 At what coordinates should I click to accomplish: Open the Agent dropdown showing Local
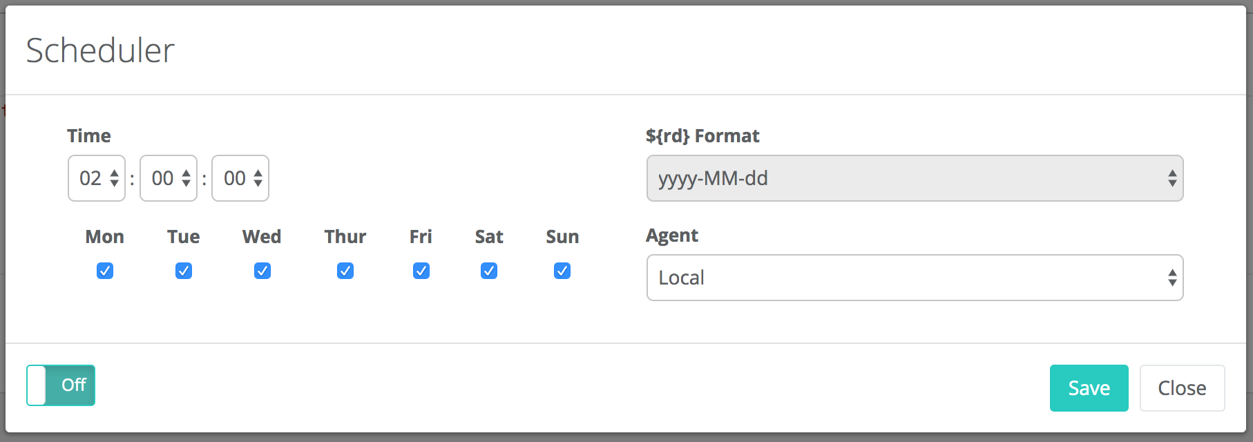click(914, 278)
